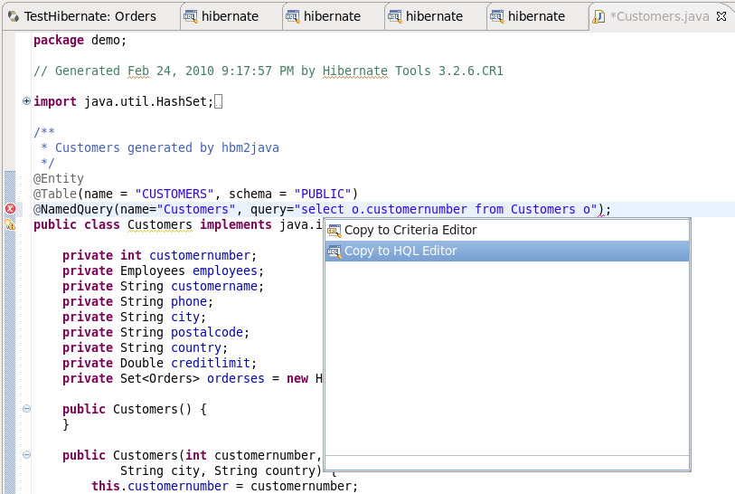Choose Copy to HQL Editor proposal

[400, 252]
